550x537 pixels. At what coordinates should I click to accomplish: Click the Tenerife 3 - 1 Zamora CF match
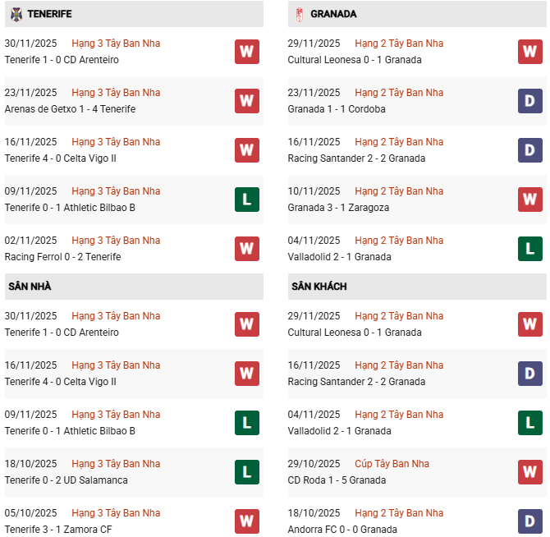click(57, 530)
